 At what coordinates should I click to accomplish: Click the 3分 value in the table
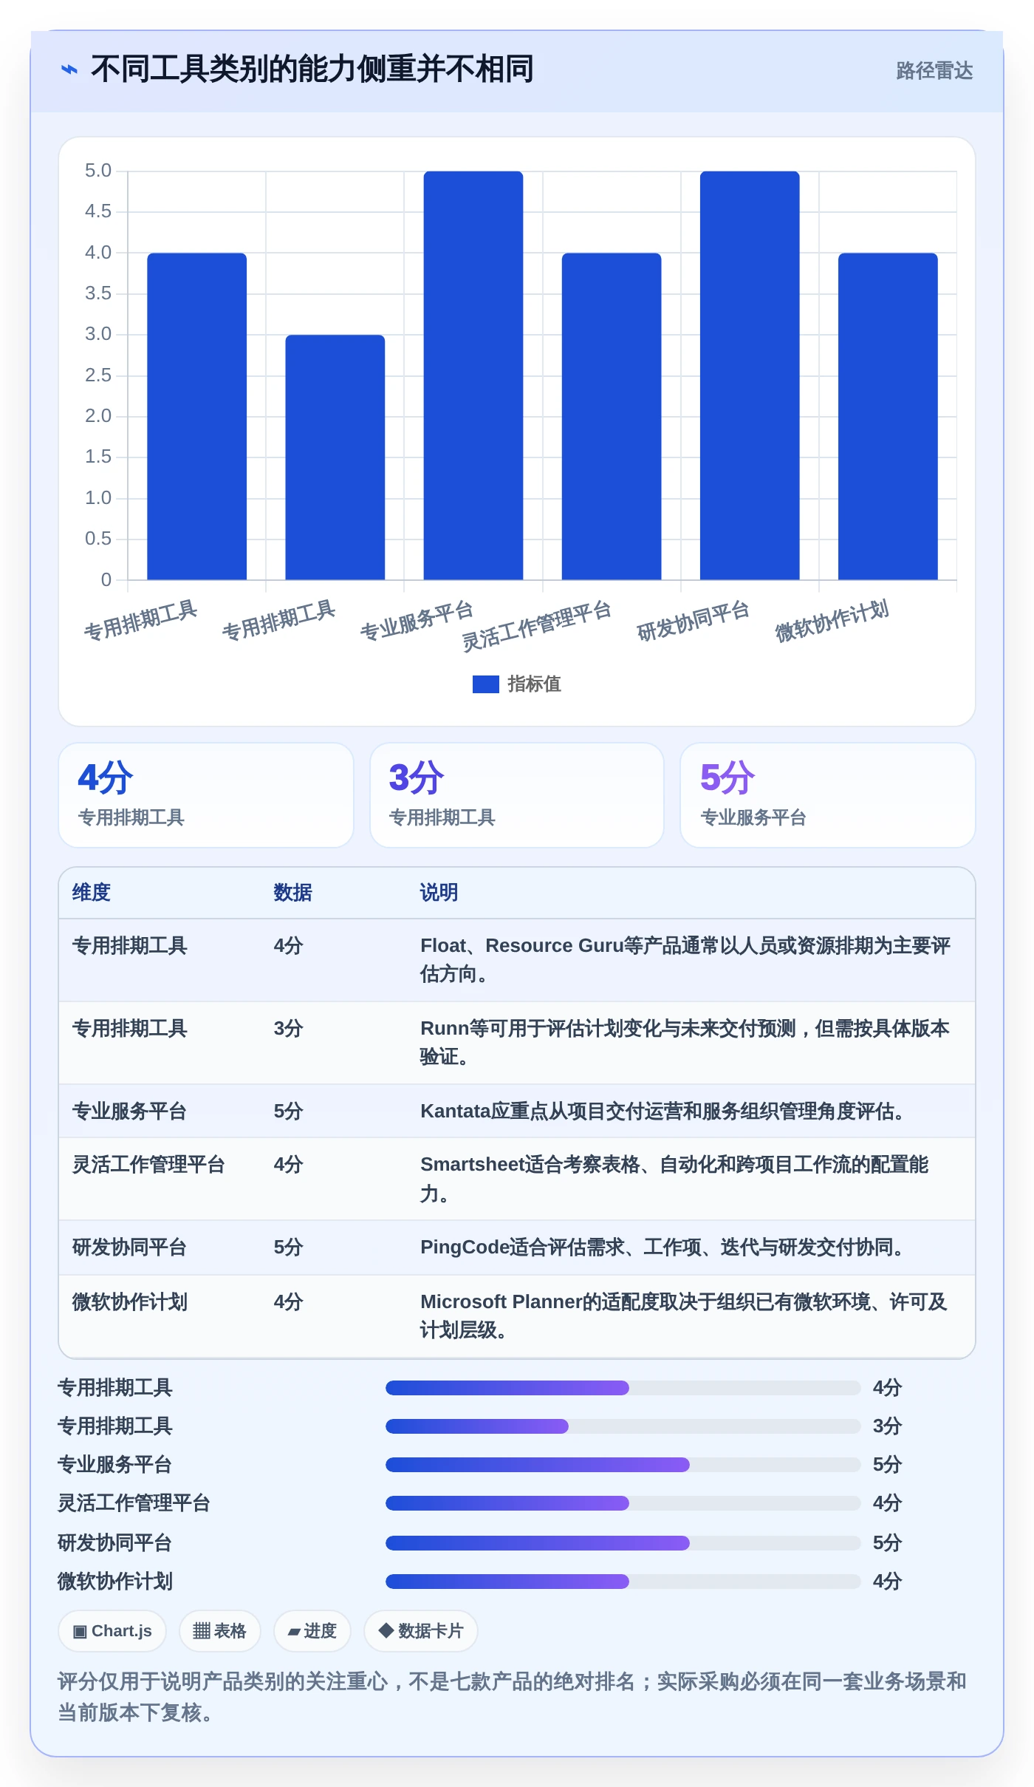[289, 1029]
